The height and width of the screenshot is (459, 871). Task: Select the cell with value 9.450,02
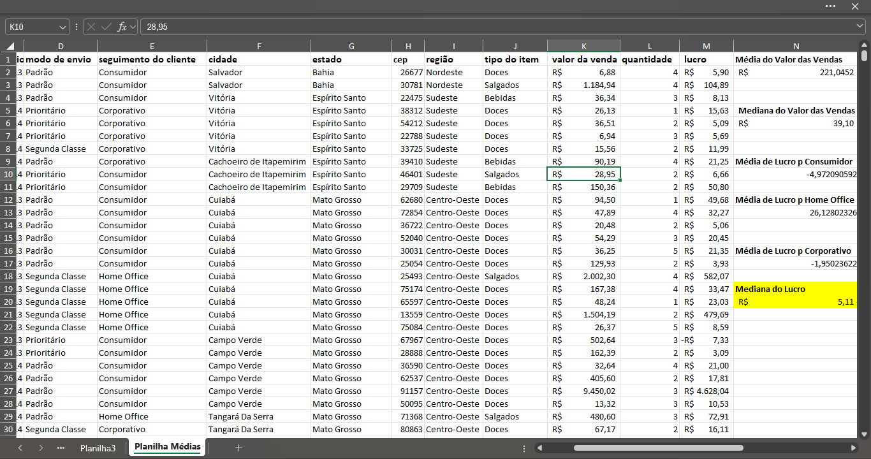point(583,391)
